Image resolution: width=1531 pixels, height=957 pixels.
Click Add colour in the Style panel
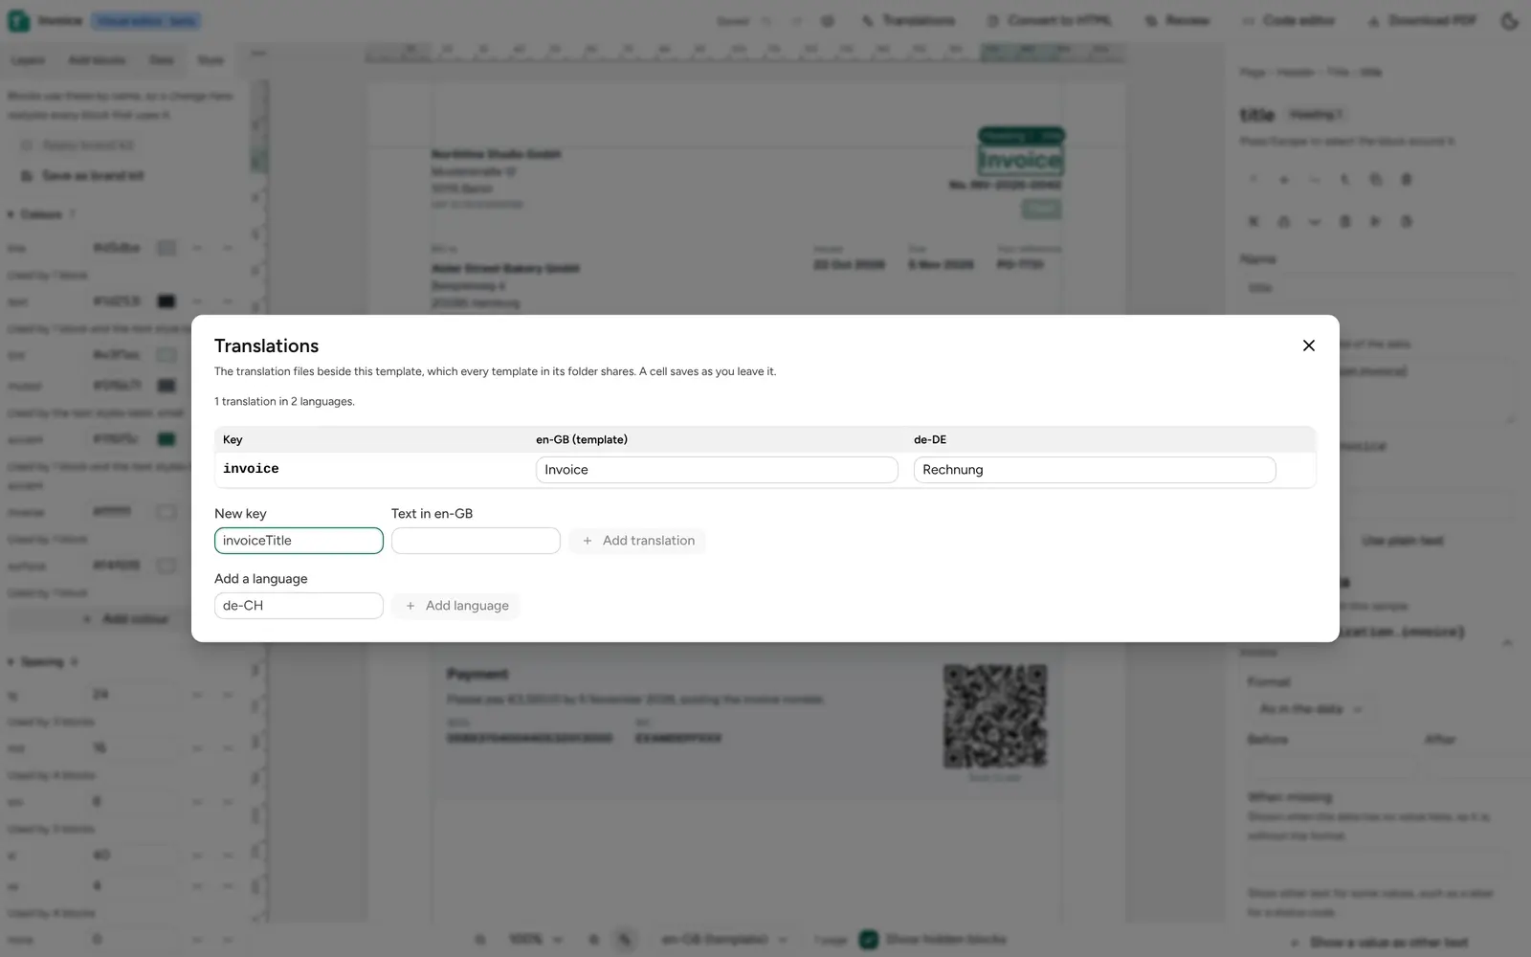coord(127,619)
